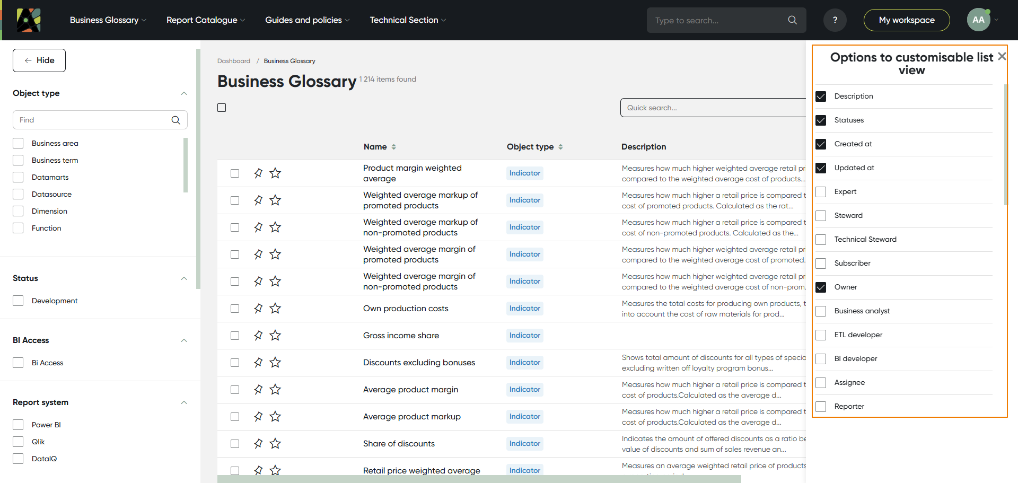The height and width of the screenshot is (483, 1018).
Task: Uncheck the Owner column option
Action: coord(821,287)
